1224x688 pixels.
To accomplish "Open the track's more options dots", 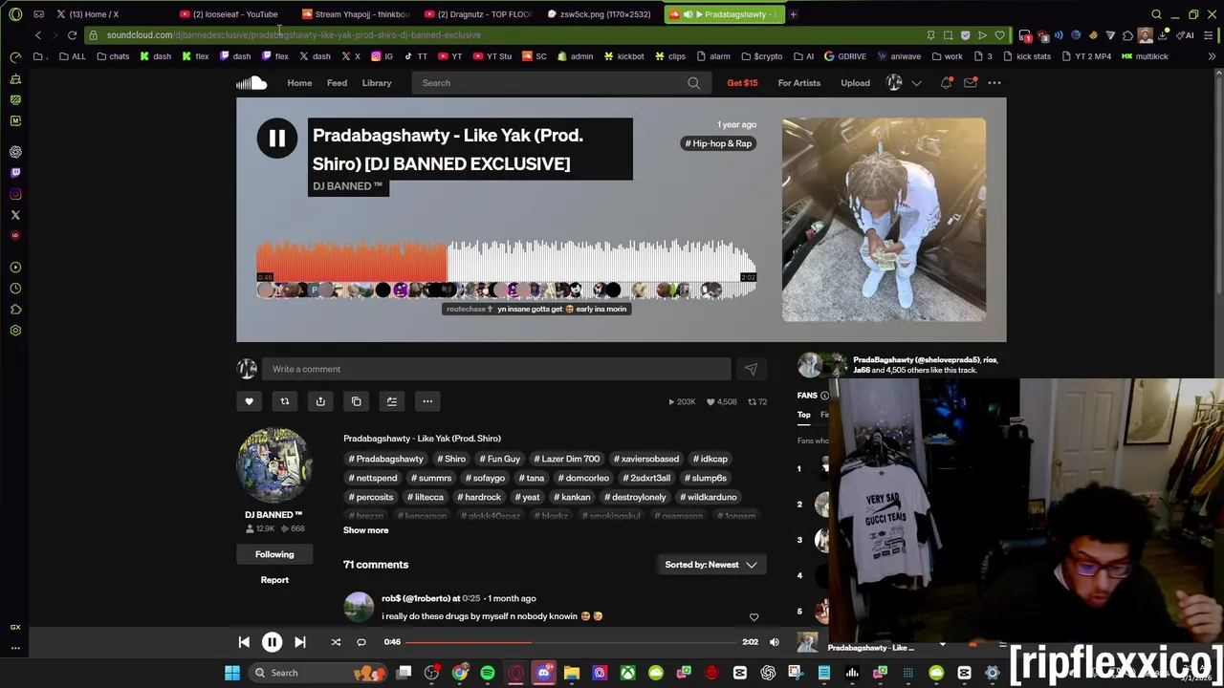I will (x=427, y=401).
